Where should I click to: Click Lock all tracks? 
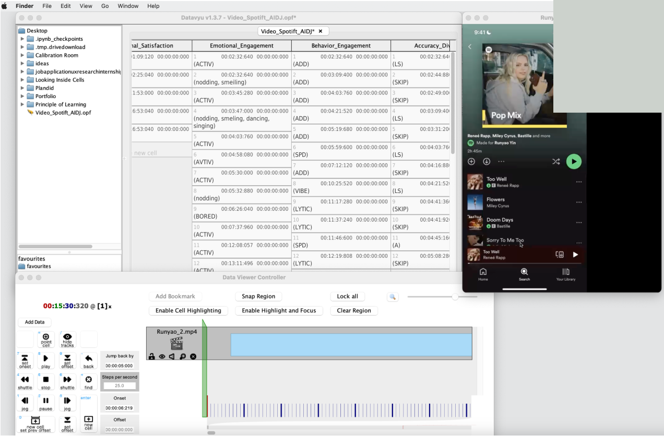pyautogui.click(x=348, y=296)
